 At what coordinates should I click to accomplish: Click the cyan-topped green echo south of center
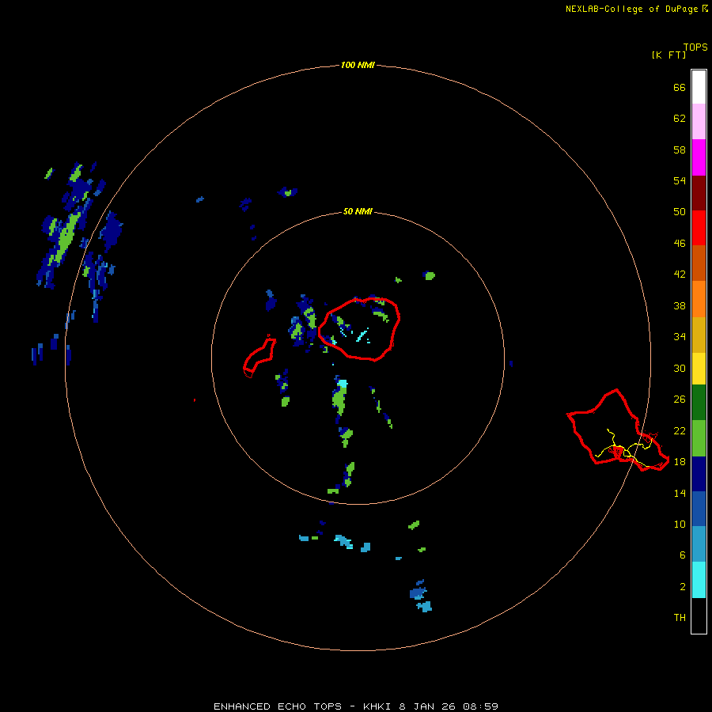[339, 396]
